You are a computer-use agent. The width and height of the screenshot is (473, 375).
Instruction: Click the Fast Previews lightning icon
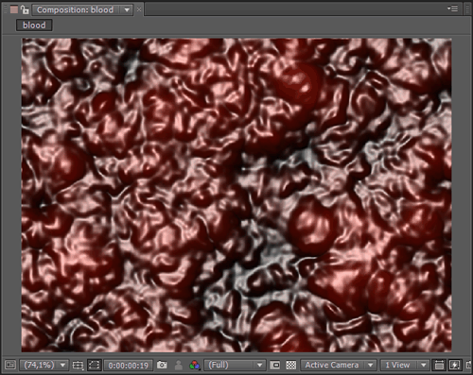click(454, 365)
